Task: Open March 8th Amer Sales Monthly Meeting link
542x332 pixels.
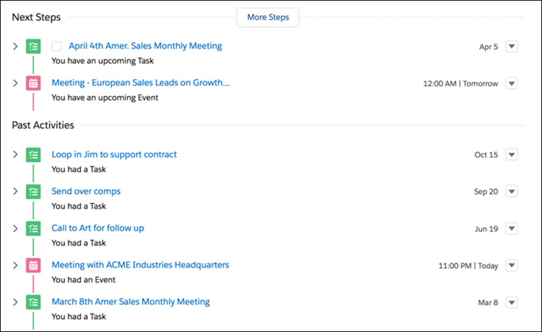Action: [x=130, y=302]
